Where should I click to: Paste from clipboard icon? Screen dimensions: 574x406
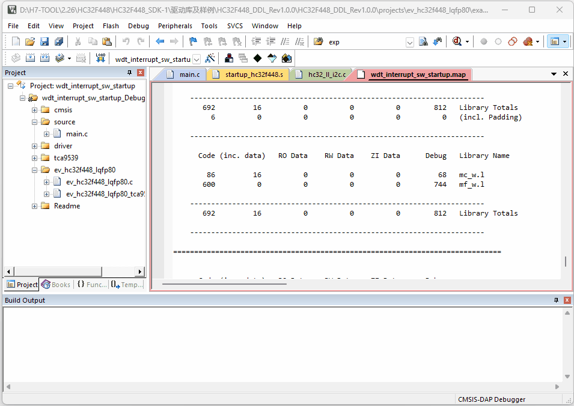coord(107,41)
